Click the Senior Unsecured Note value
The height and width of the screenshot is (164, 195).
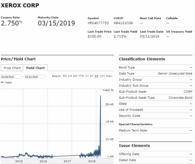175,73
